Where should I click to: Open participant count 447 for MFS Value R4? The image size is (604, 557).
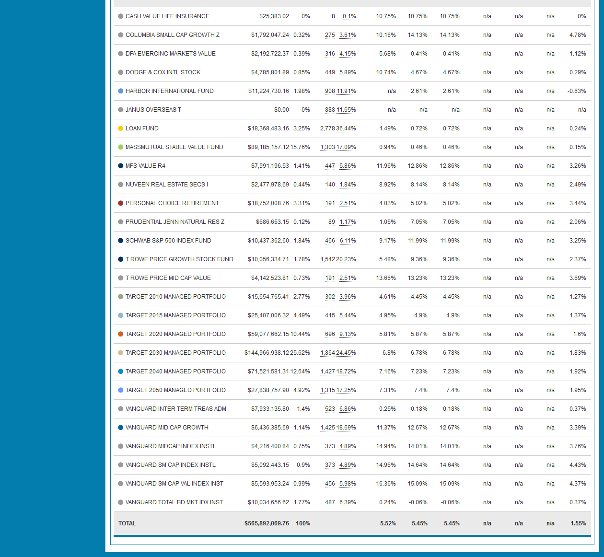330,166
